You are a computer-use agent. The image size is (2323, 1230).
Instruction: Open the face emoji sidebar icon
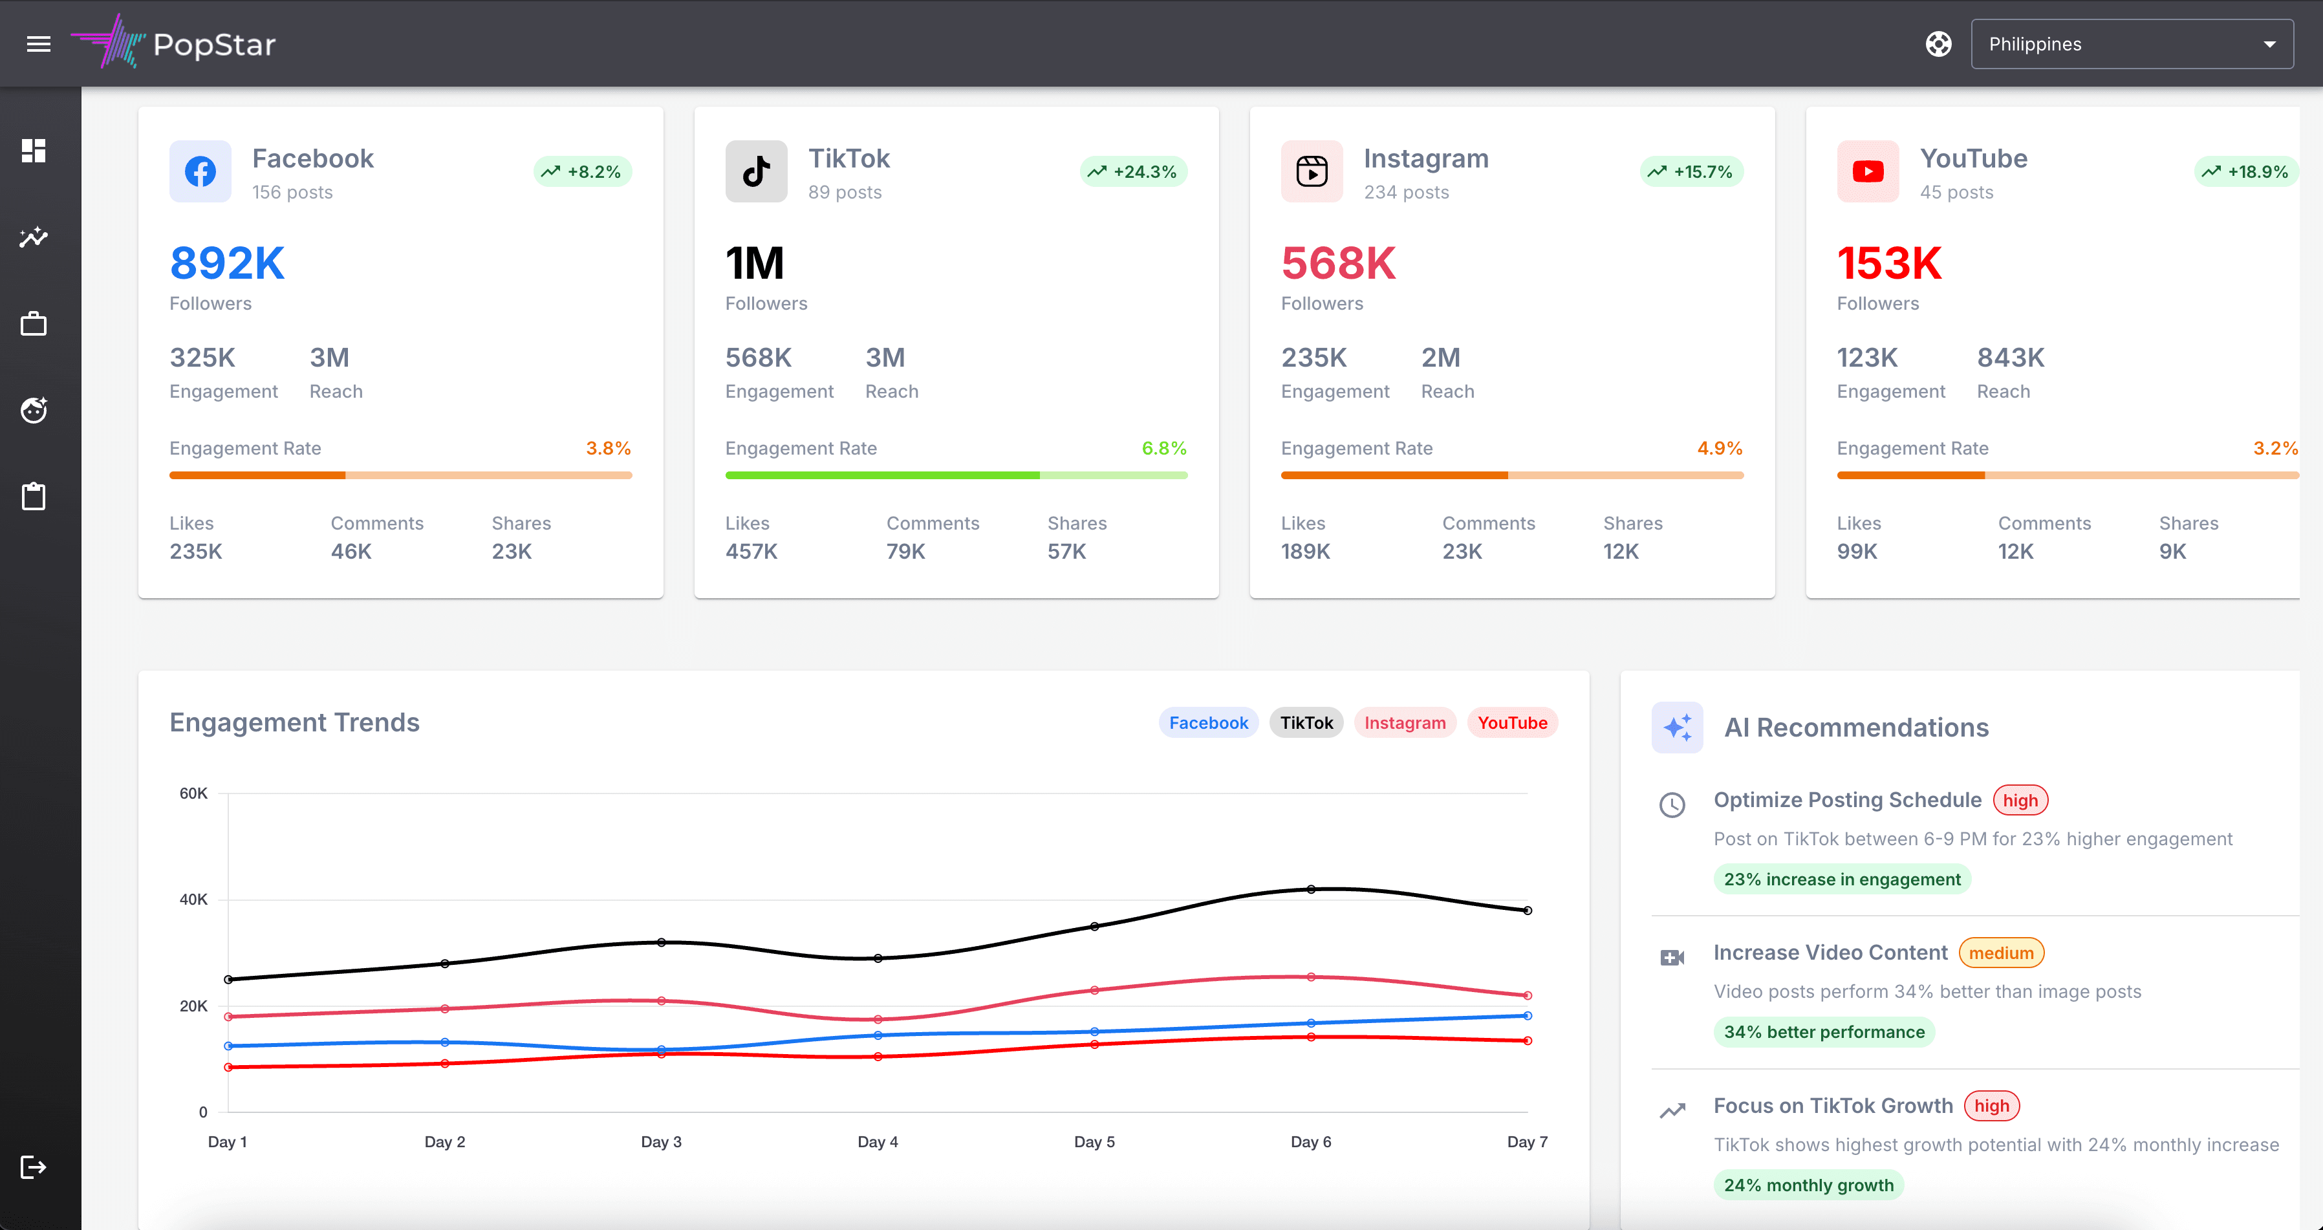[x=34, y=409]
